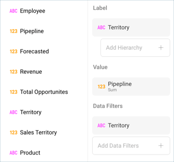
Task: Click the 123 icon beside Forecasted field
Action: [13, 51]
